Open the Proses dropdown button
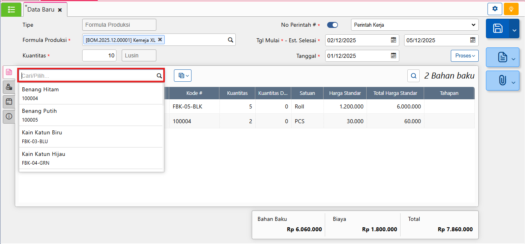Image resolution: width=525 pixels, height=244 pixels. pos(464,56)
